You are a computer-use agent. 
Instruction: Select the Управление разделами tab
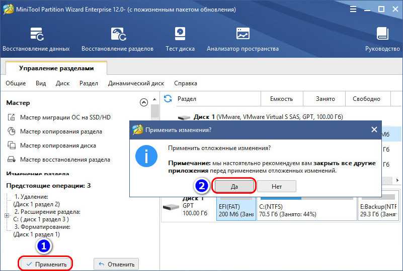56,68
